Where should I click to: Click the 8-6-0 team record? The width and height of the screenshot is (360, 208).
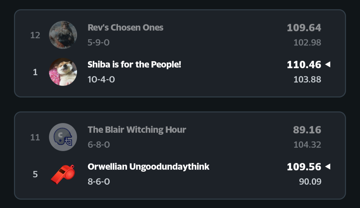[99, 181]
